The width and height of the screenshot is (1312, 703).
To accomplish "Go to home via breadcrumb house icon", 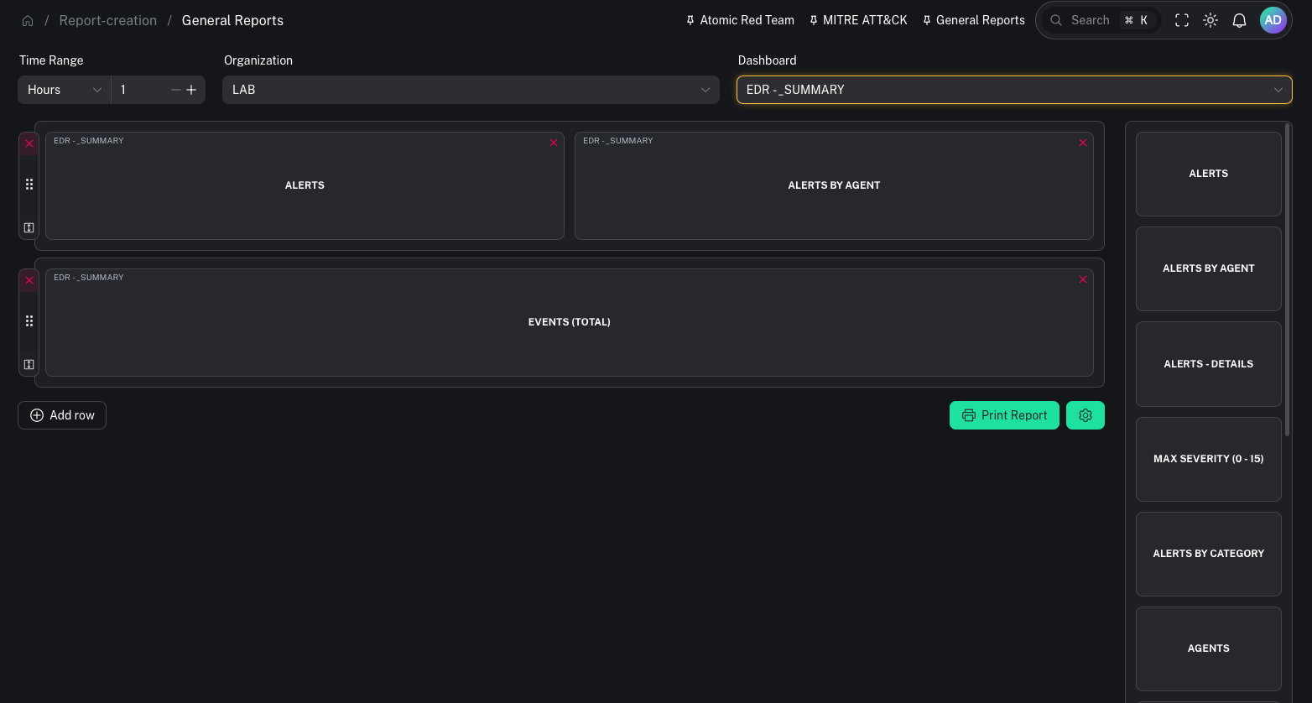I will pyautogui.click(x=28, y=21).
